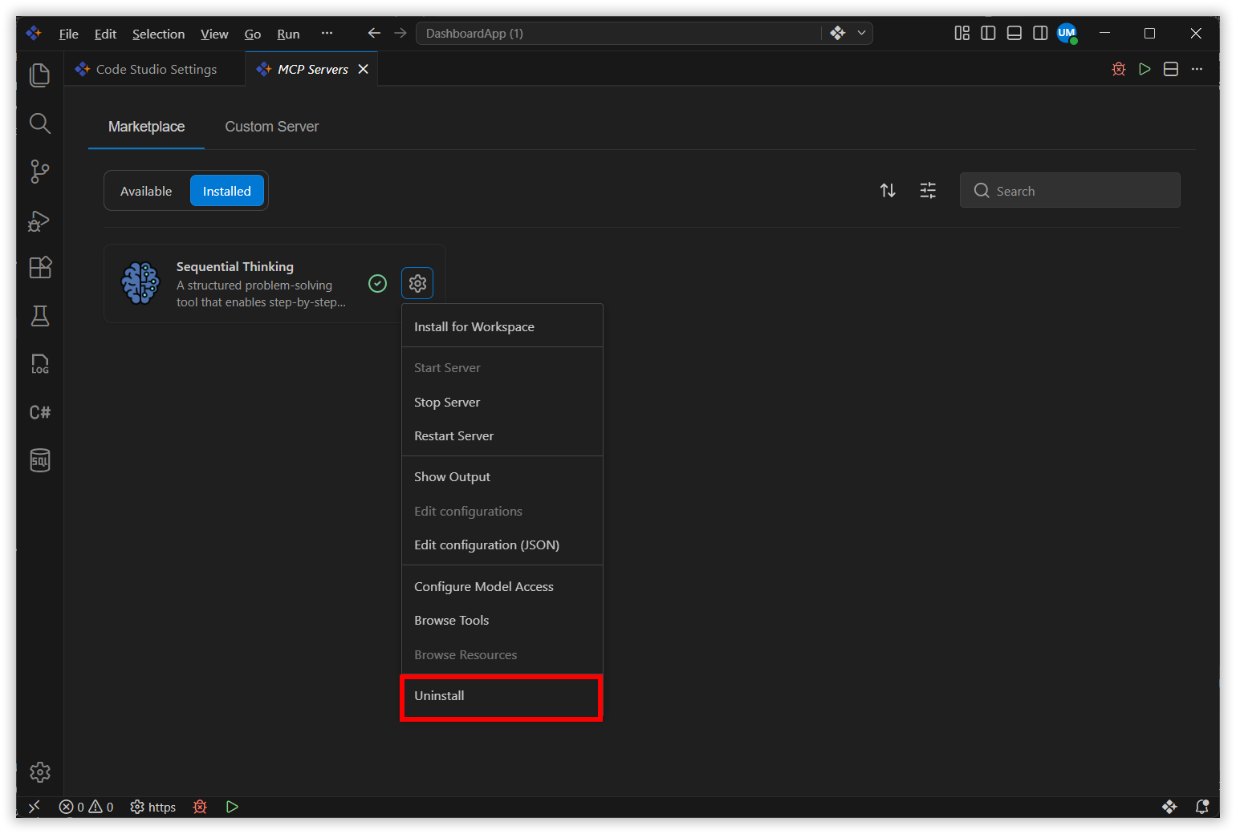Choose Configure Model Access
Viewport: 1236px width, 834px height.
coord(502,586)
